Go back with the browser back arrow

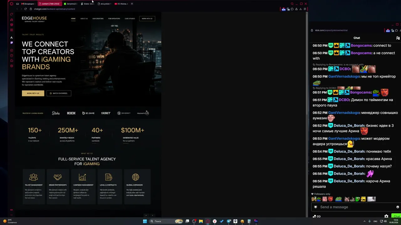tap(17, 9)
